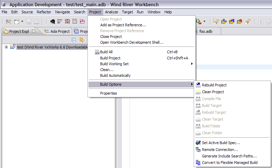Viewport: 272px width, 168px height.
Task: Open the Search menu
Action: click(79, 12)
